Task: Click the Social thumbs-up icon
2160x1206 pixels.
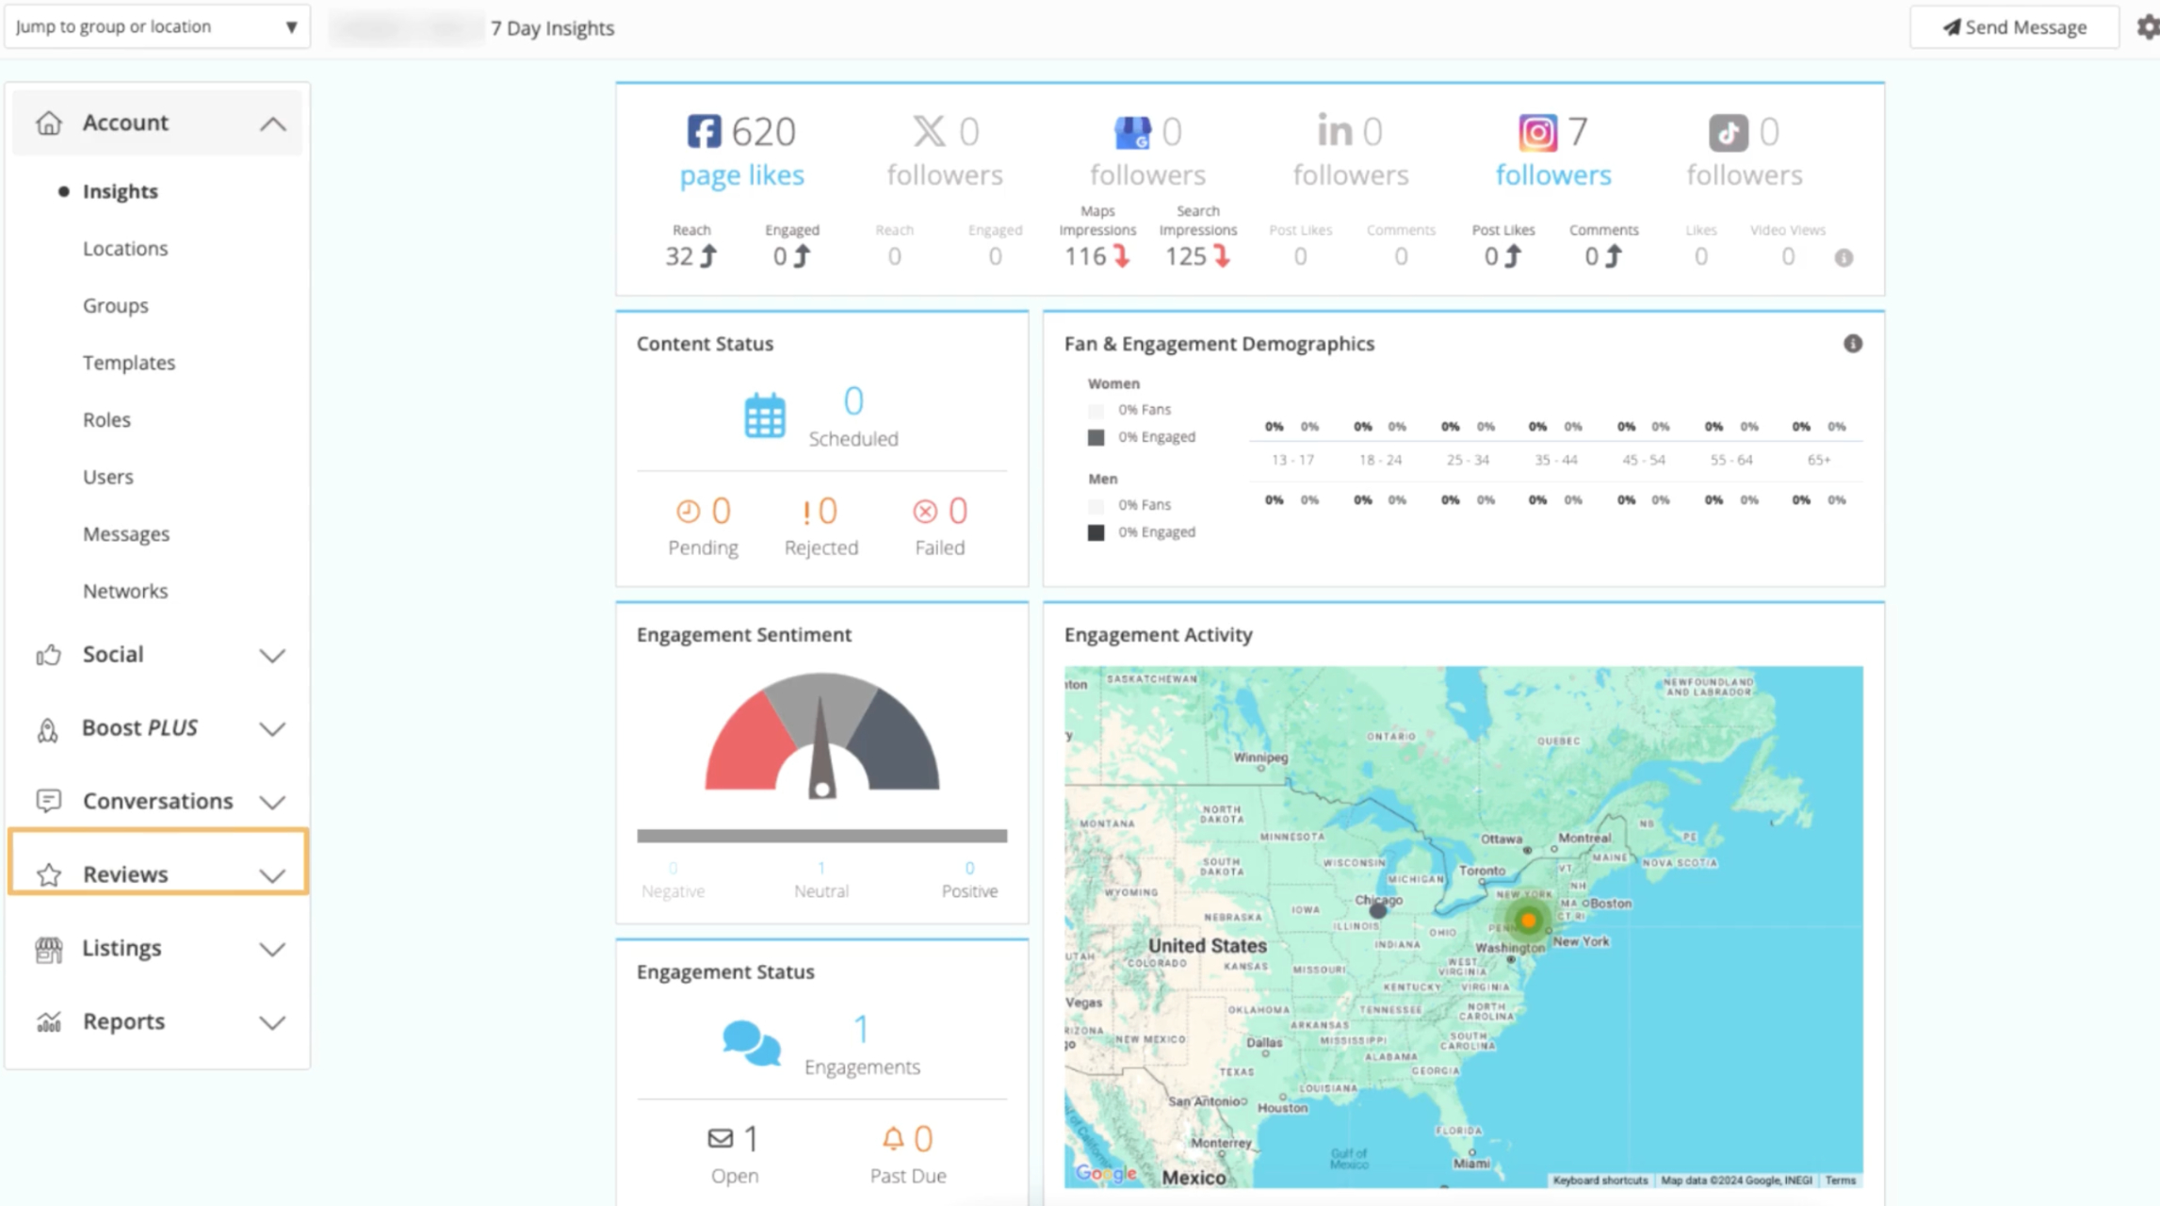Action: pyautogui.click(x=49, y=655)
